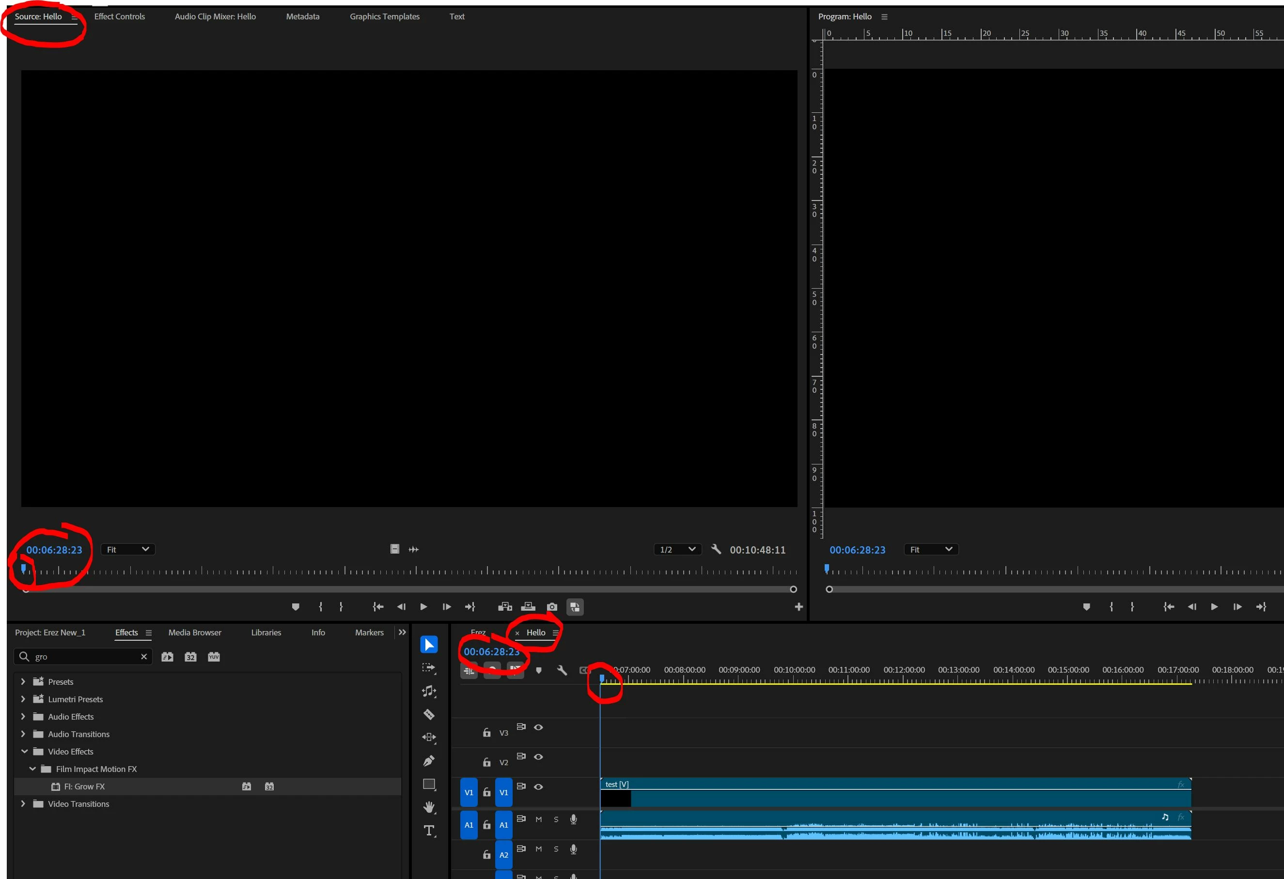Mute track A1 with M button
The height and width of the screenshot is (879, 1284).
tap(538, 819)
